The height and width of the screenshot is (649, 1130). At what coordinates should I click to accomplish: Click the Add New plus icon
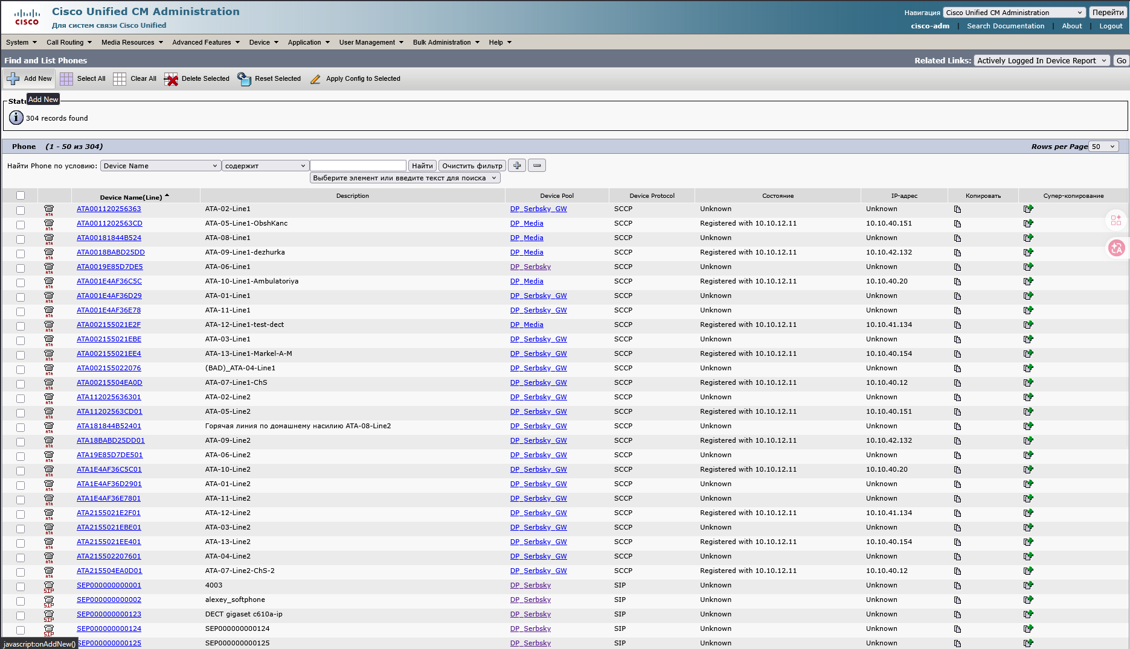tap(13, 79)
